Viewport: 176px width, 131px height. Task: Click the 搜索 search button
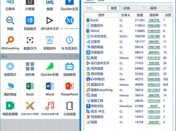click(x=114, y=8)
